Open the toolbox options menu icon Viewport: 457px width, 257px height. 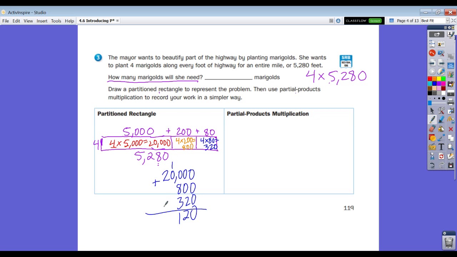pos(445,27)
